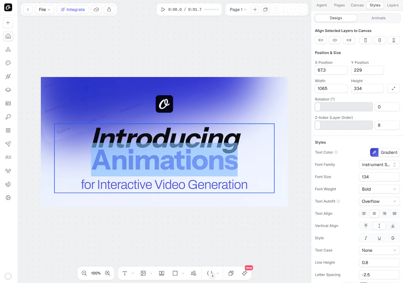
Task: Duplicate the current page
Action: [x=265, y=9]
